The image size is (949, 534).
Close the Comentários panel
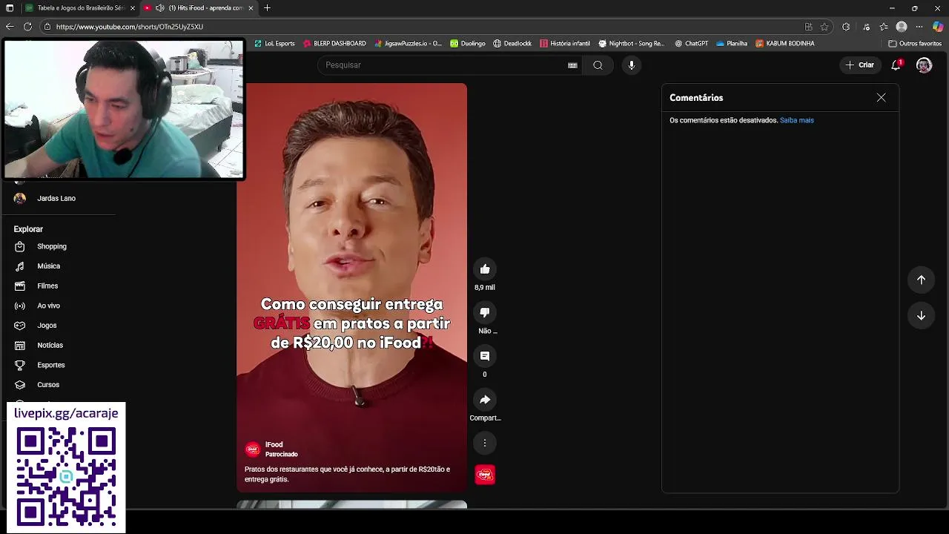click(x=881, y=98)
